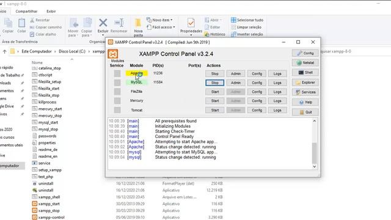Click Colar atalho in ribbon

click(x=43, y=34)
